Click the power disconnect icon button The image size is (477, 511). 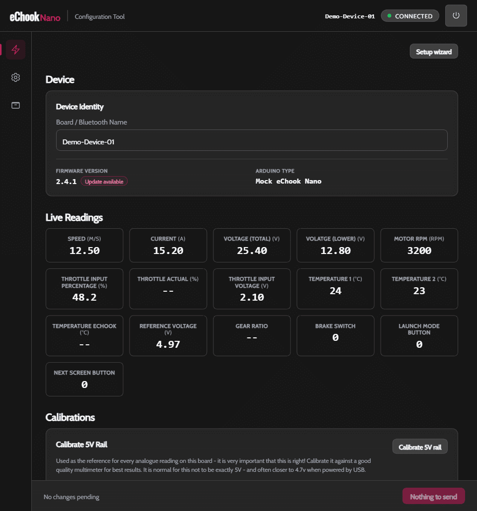[456, 16]
